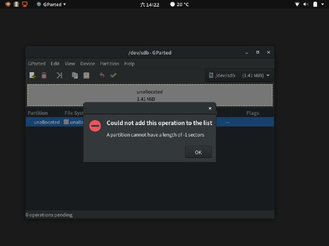Image resolution: width=329 pixels, height=246 pixels.
Task: Click the New partition toolbar icon
Action: click(32, 75)
